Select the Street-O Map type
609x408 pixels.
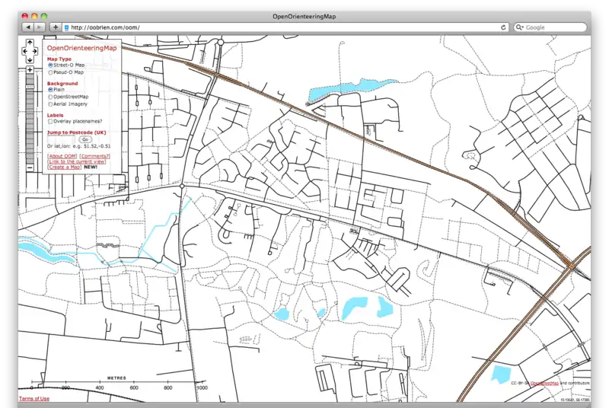50,65
